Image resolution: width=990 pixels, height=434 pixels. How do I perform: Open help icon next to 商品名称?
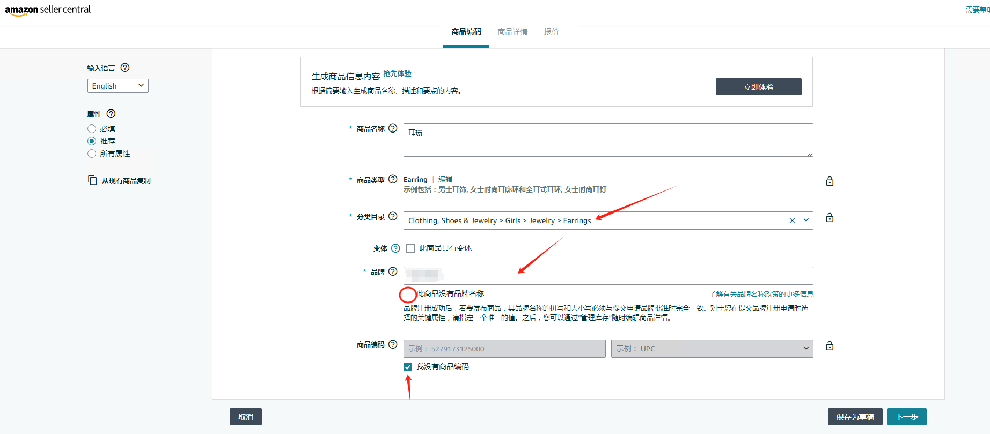[393, 128]
